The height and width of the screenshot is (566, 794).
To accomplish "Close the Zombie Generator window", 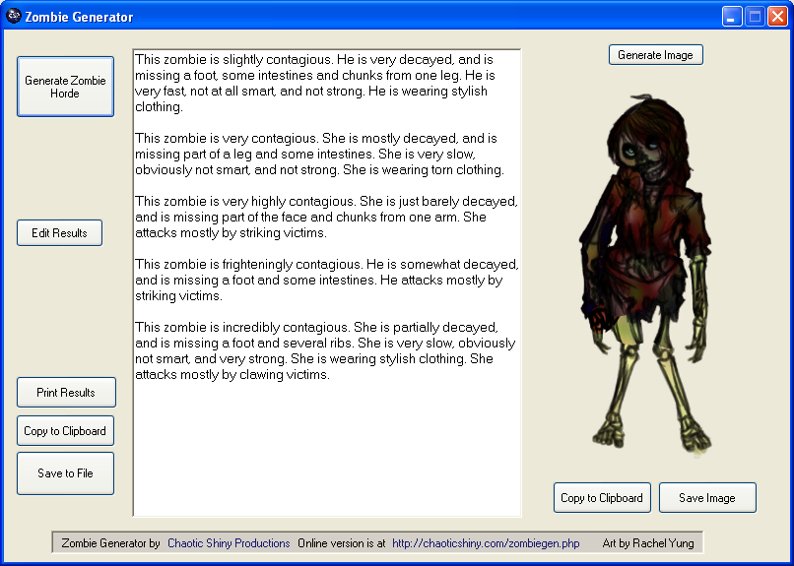I will click(x=777, y=17).
